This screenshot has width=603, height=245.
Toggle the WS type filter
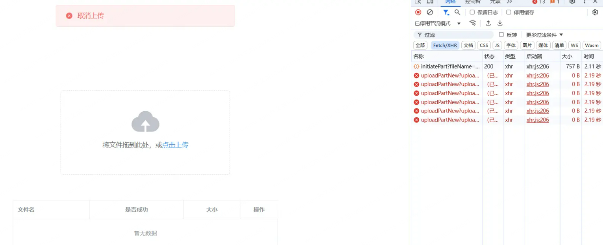[575, 45]
